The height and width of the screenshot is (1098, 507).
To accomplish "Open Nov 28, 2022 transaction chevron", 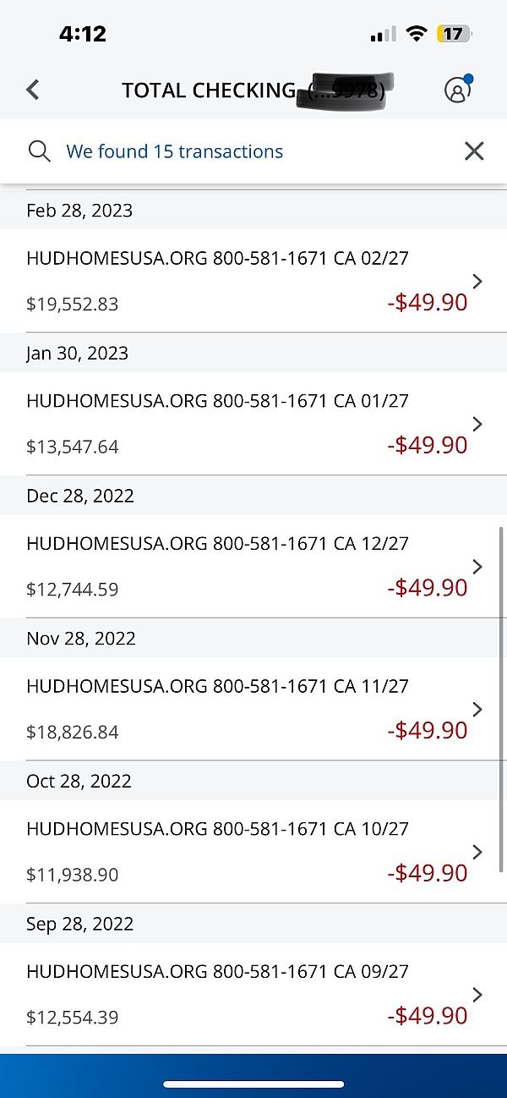I will [x=477, y=709].
